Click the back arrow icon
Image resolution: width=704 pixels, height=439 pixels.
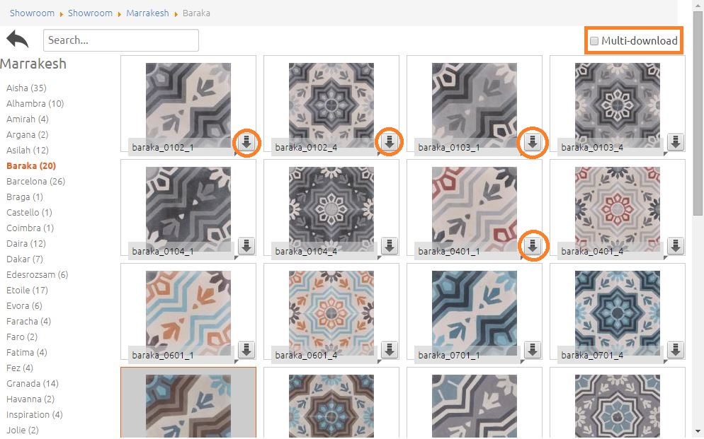17,39
